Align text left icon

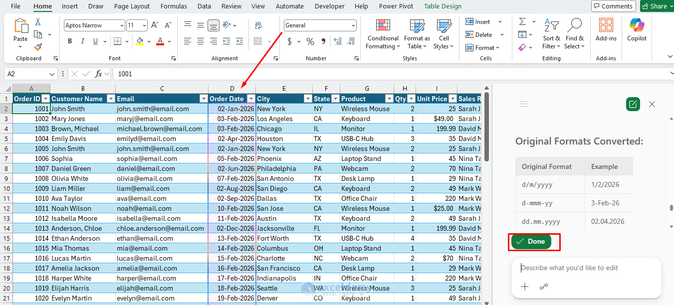pos(188,41)
